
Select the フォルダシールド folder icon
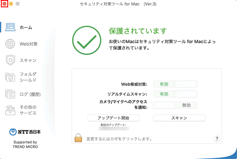click(x=10, y=77)
